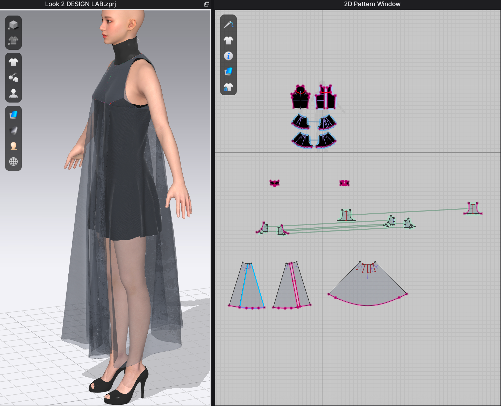Click the cube 3D environment icon
Screen dimensions: 501x406
(x=13, y=25)
